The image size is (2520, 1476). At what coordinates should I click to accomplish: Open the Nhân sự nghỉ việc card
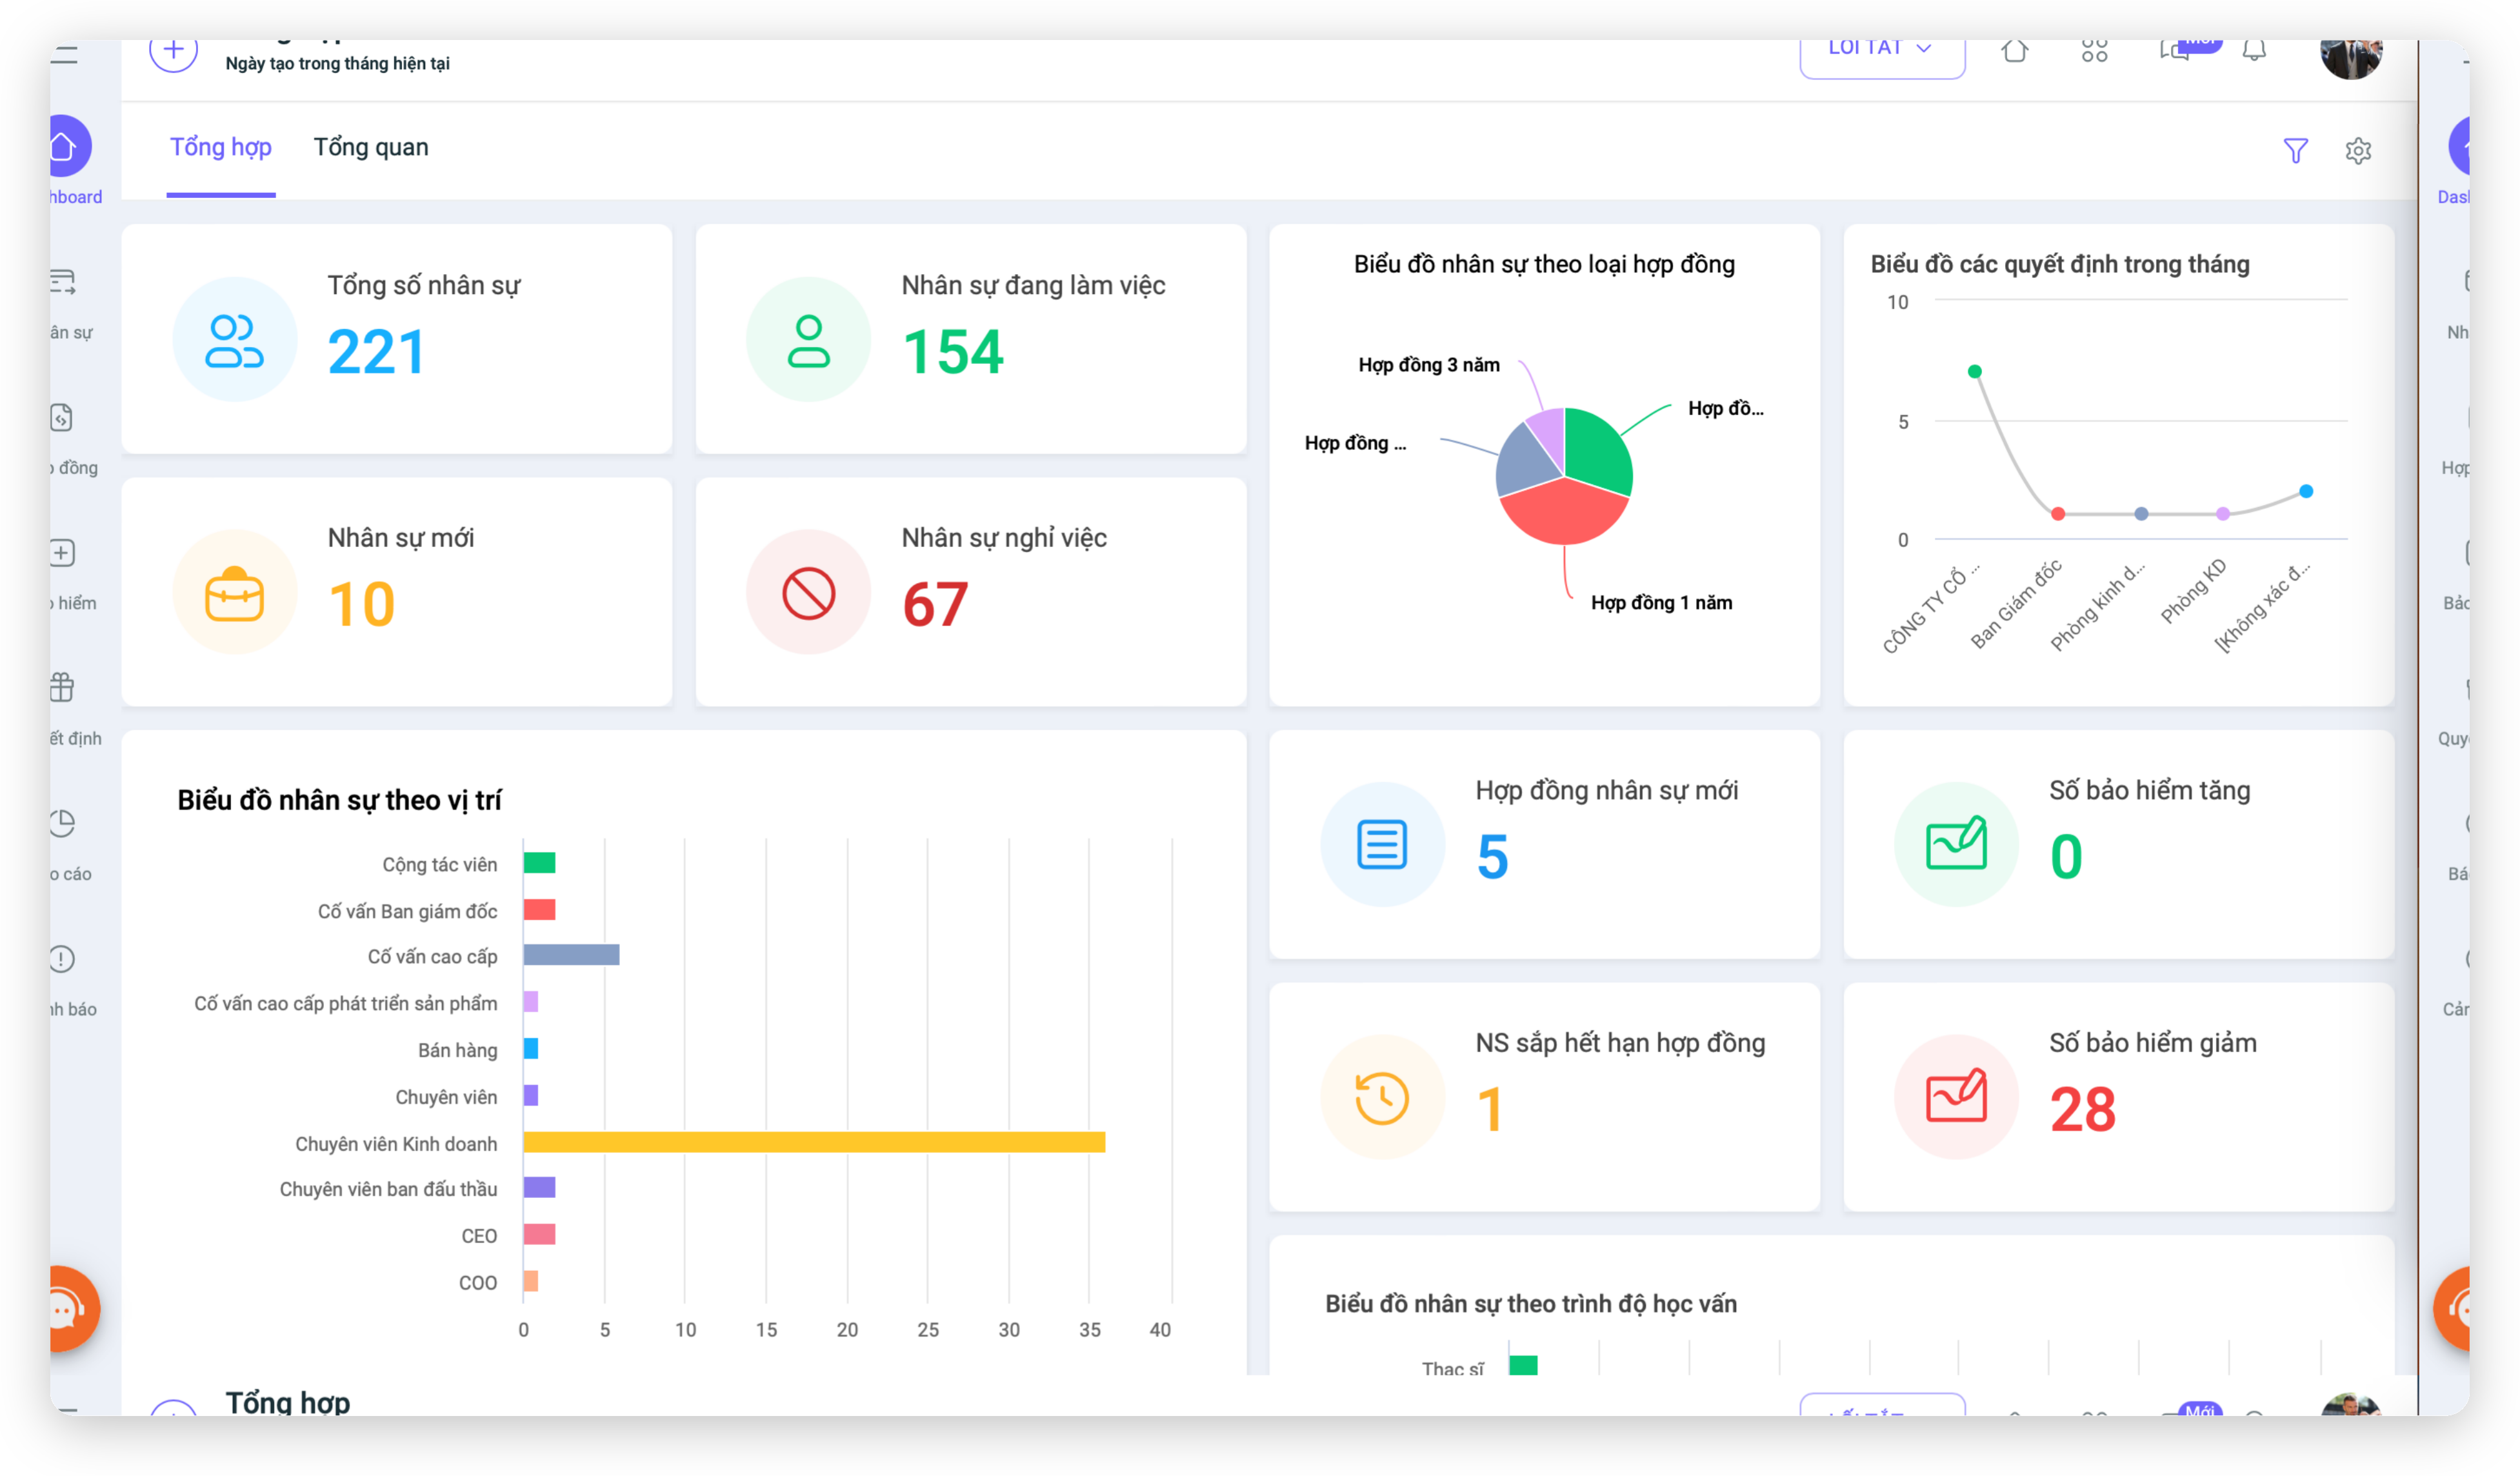970,591
